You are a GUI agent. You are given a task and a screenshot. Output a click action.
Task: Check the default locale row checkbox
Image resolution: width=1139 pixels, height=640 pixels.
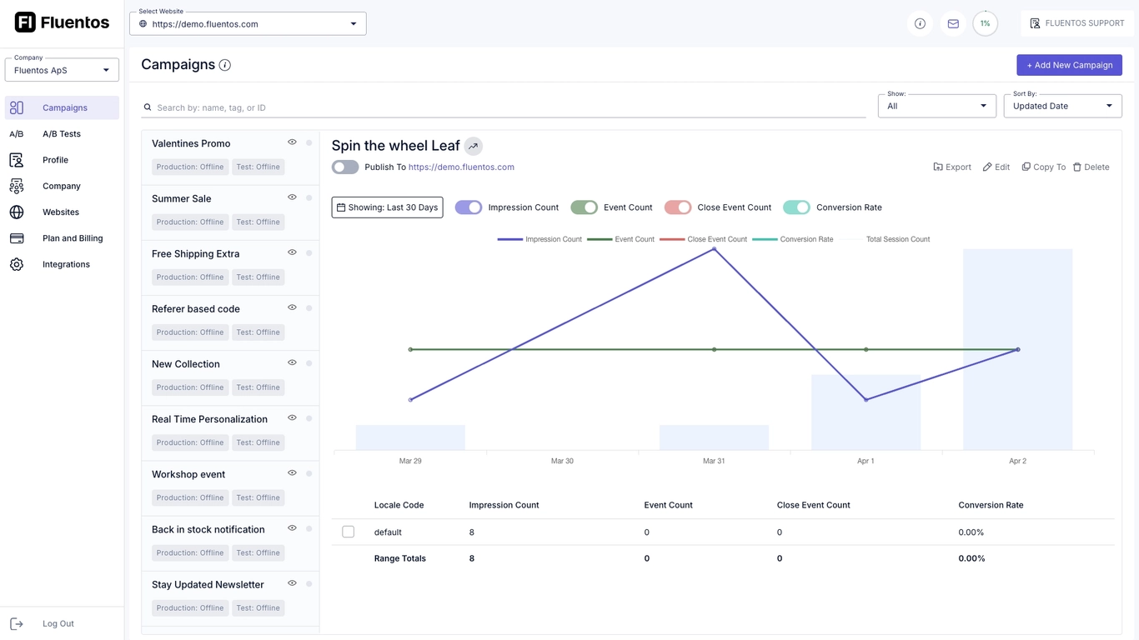pos(349,532)
